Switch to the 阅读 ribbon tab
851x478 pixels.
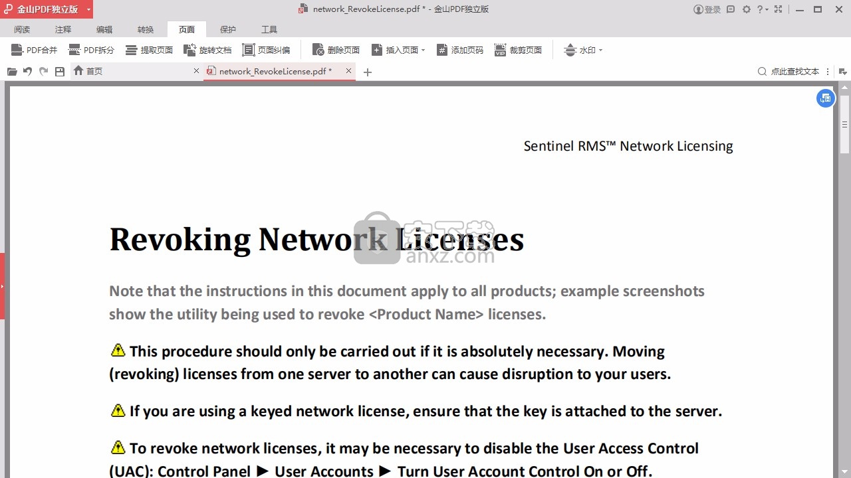pos(22,30)
